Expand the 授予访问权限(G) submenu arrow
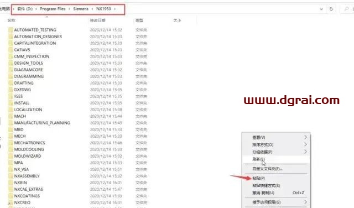This screenshot has height=208, width=354. pos(305,202)
